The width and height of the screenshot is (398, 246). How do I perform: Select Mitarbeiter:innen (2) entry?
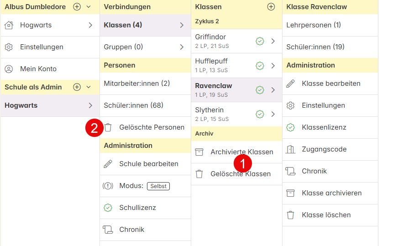click(145, 84)
